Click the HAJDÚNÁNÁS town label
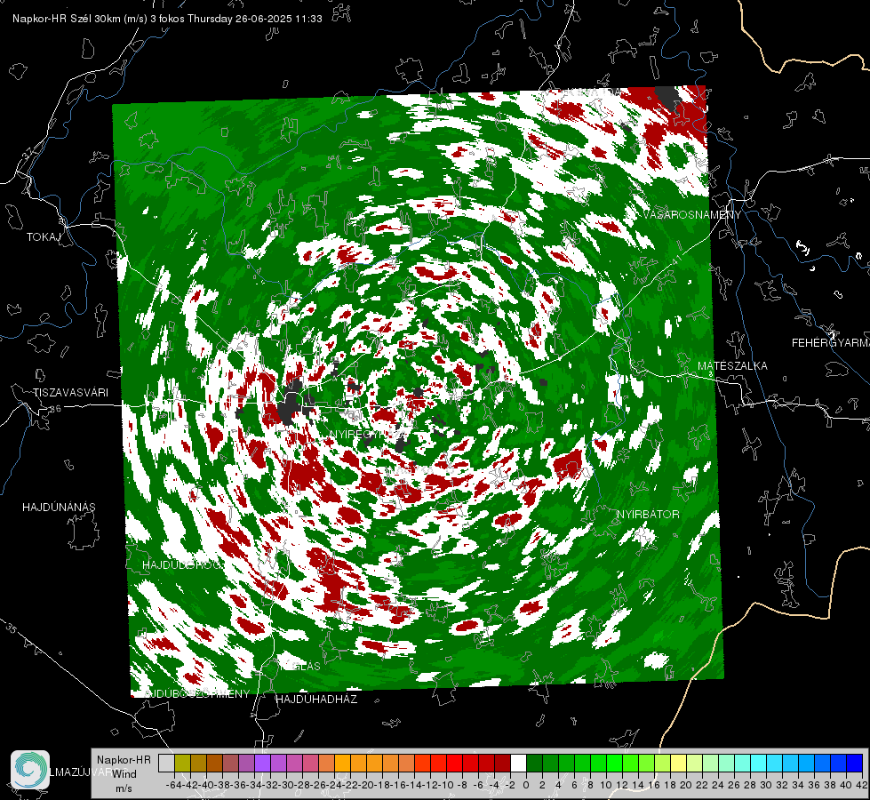The height and width of the screenshot is (800, 870). pyautogui.click(x=59, y=507)
